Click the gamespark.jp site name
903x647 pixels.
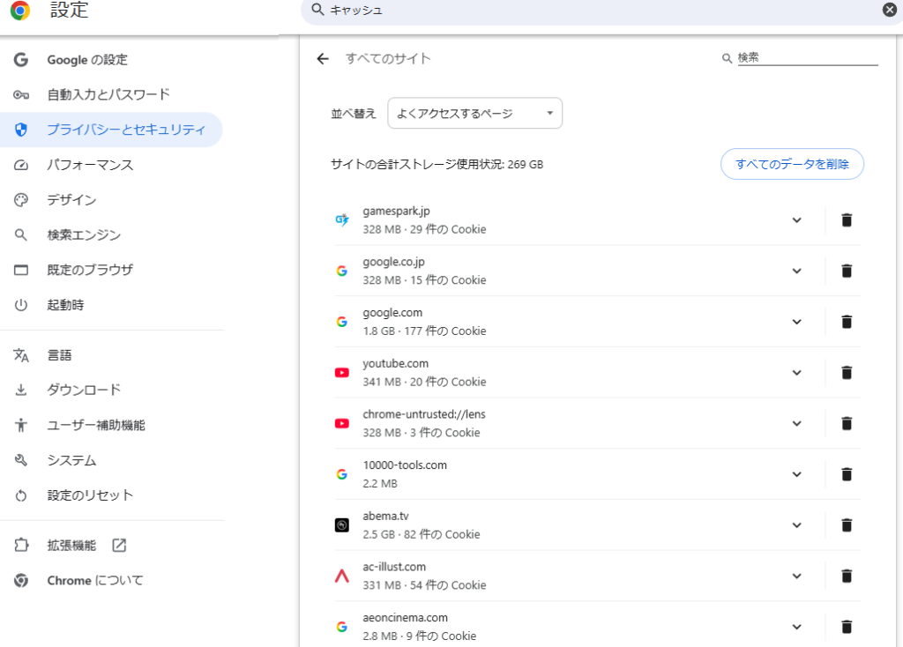[396, 212]
